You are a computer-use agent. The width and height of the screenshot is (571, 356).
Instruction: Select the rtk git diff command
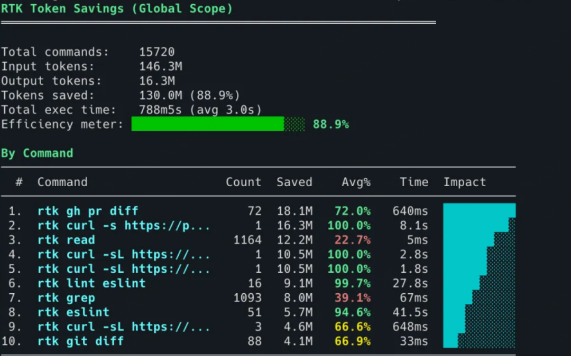80,341
